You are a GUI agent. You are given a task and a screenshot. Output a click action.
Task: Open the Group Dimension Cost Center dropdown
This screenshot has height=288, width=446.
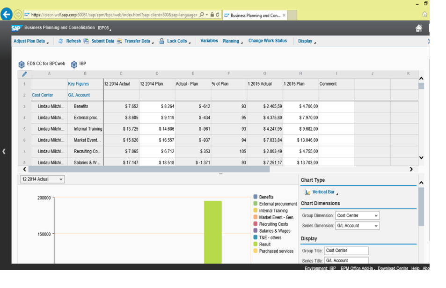[x=357, y=215]
